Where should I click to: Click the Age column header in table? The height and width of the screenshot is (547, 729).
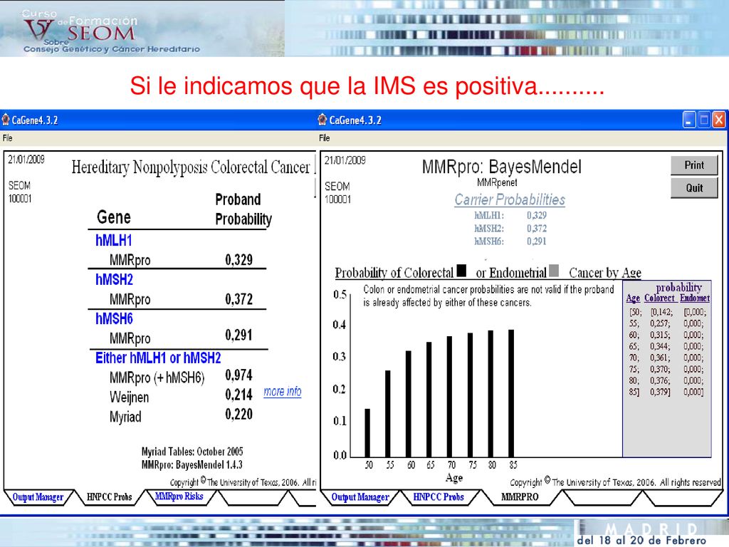633,298
